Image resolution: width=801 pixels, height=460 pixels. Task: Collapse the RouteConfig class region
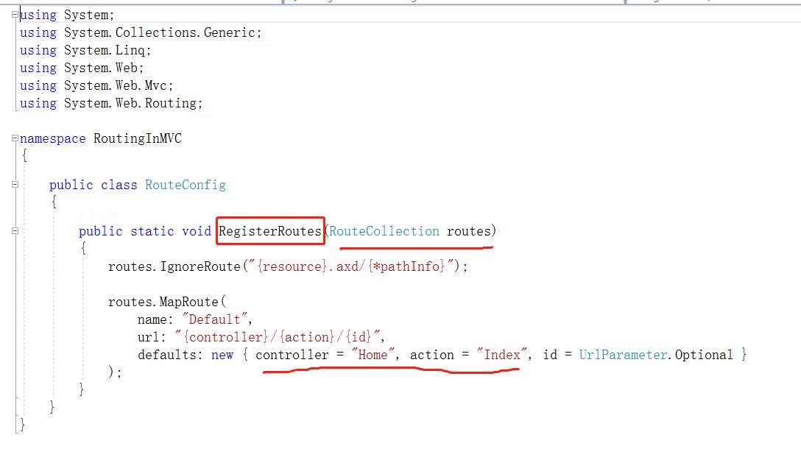[x=15, y=185]
